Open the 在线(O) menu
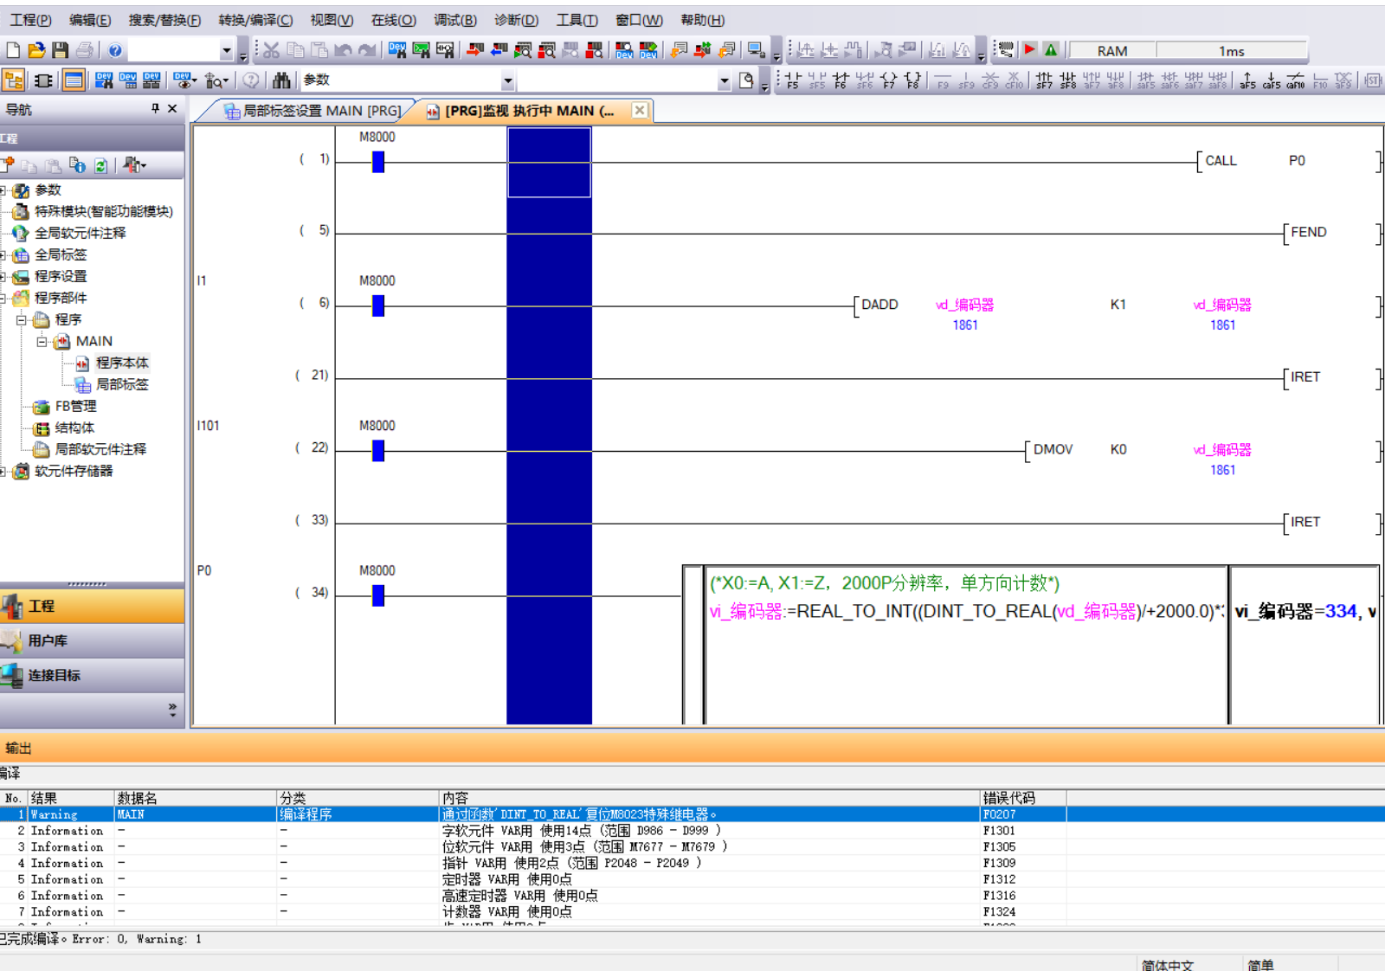This screenshot has width=1385, height=971. 393,20
